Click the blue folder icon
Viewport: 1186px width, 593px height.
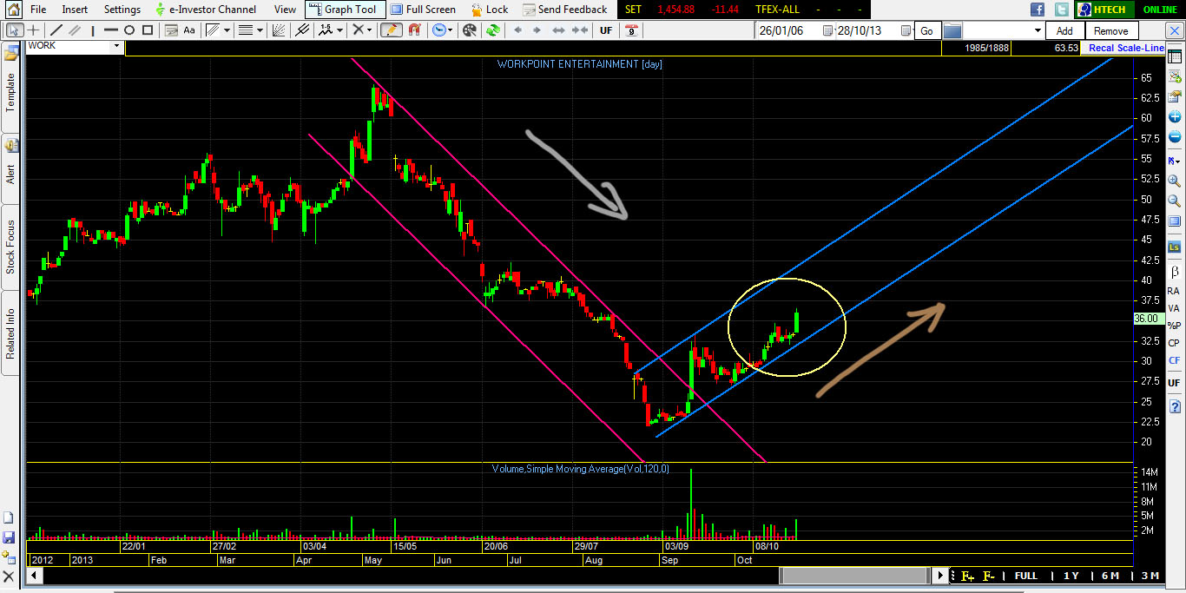click(x=952, y=31)
